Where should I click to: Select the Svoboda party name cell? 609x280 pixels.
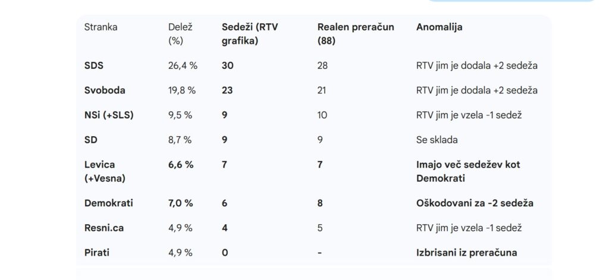pyautogui.click(x=103, y=90)
